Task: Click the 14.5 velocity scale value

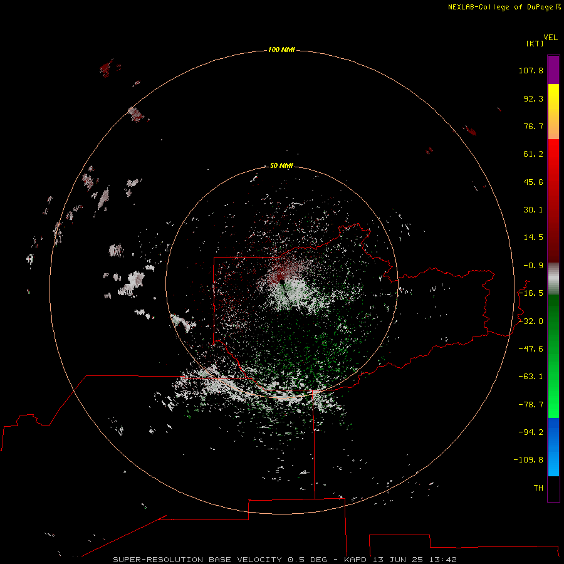Action: (533, 238)
